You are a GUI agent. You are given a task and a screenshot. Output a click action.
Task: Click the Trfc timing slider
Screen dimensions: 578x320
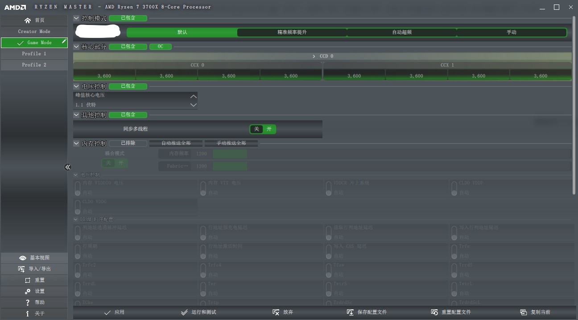tap(454, 251)
